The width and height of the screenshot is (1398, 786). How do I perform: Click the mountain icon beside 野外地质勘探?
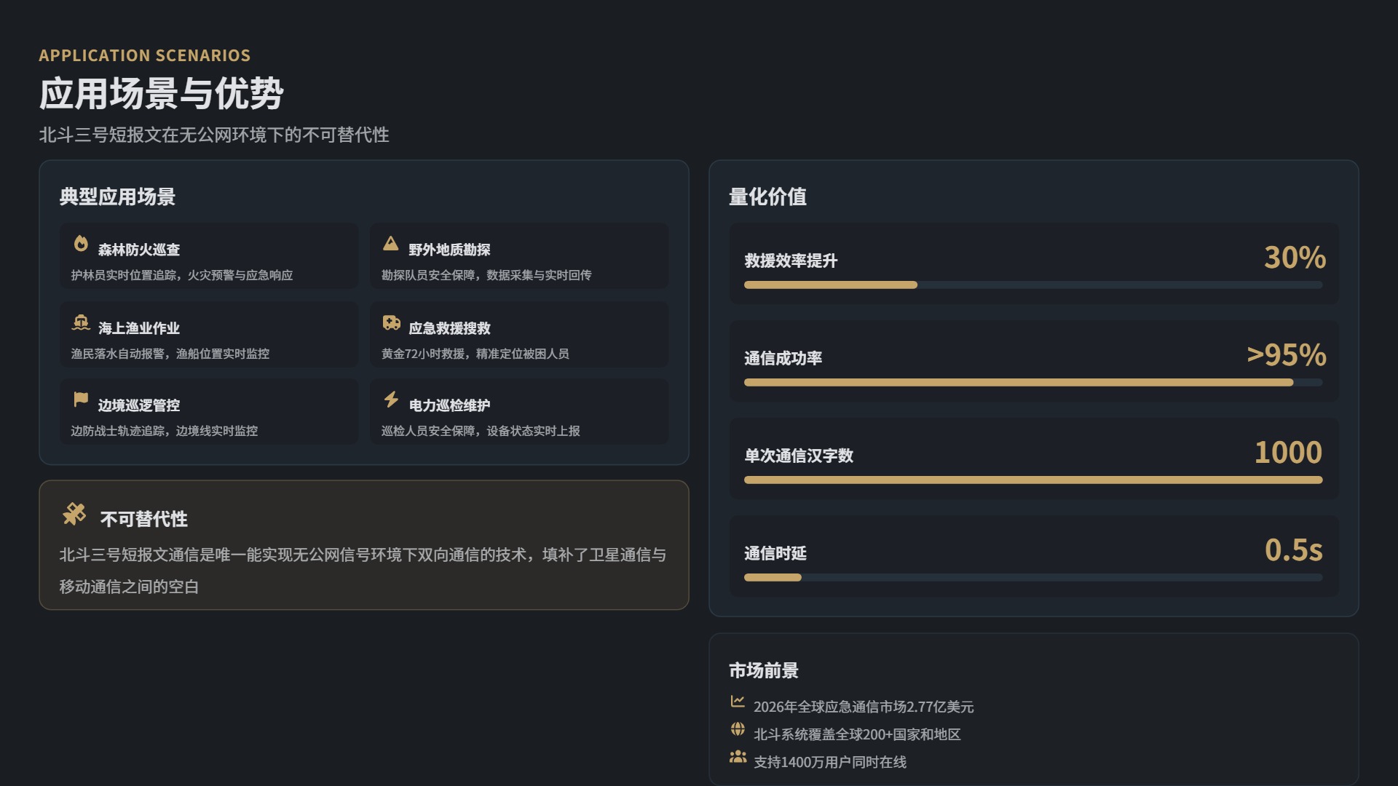[x=391, y=243]
